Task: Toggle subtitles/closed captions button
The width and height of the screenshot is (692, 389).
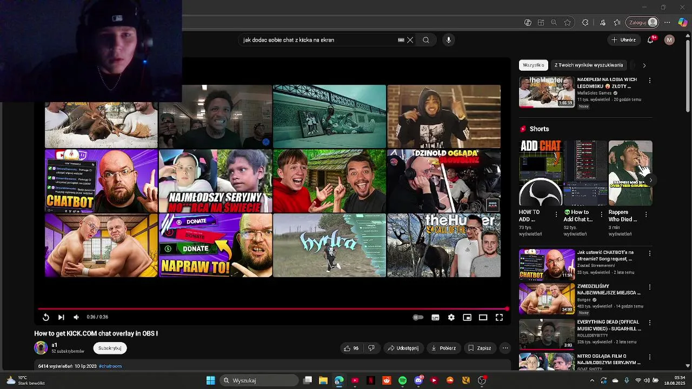Action: (x=435, y=317)
